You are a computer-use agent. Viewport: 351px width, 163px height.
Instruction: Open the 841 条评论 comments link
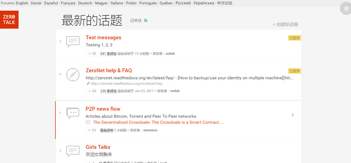[x=108, y=54]
